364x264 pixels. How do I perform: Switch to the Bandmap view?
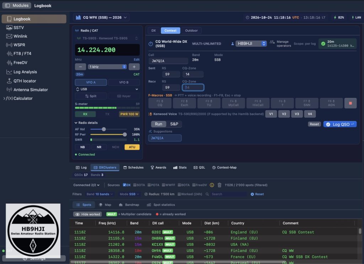(x=129, y=205)
